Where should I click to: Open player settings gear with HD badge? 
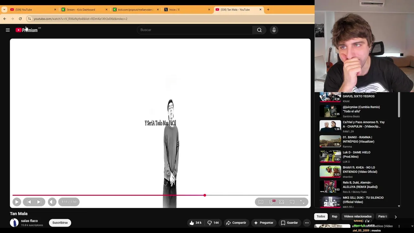point(271,202)
